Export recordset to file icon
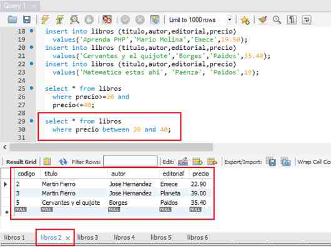 click(x=271, y=161)
